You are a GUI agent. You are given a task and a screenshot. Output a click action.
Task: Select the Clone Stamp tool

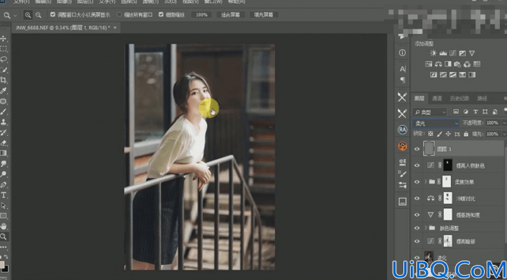[4, 122]
